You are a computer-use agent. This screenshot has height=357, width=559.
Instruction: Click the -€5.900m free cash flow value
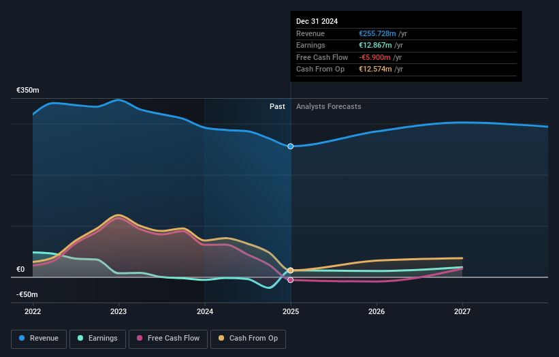point(374,57)
